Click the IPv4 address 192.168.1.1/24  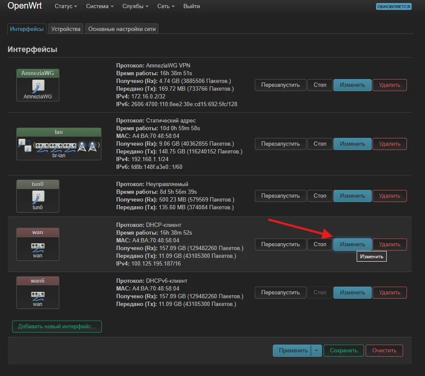150,159
